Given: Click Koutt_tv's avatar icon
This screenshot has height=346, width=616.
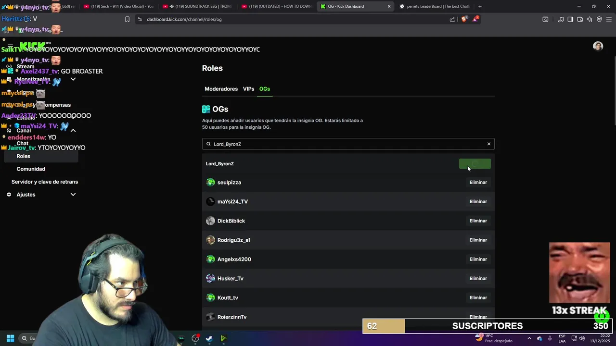Looking at the screenshot, I should pyautogui.click(x=210, y=297).
